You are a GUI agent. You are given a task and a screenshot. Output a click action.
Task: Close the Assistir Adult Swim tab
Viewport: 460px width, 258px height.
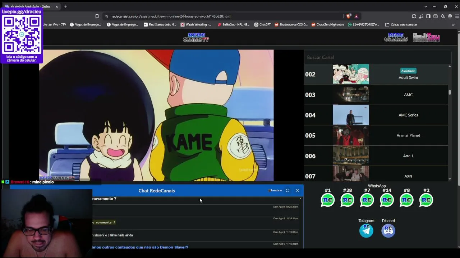point(56,6)
